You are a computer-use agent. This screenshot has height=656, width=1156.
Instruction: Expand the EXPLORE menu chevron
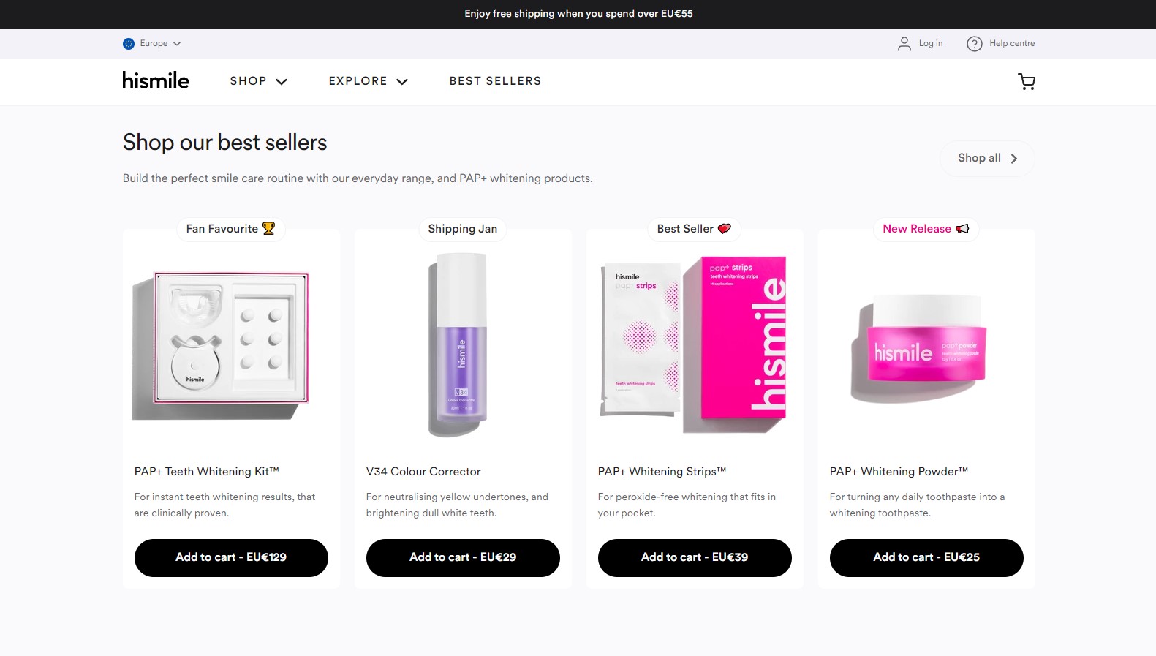(x=402, y=82)
